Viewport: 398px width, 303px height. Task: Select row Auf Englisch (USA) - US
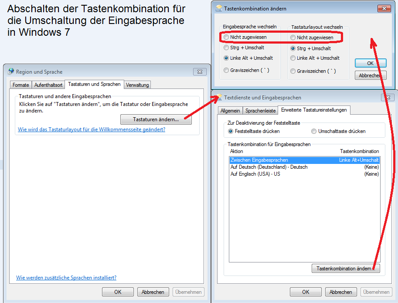pos(305,174)
